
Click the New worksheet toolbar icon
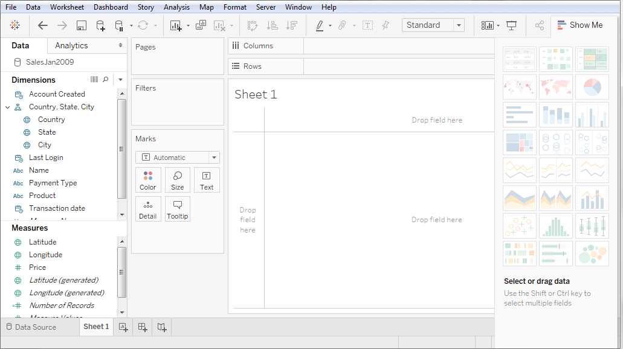[x=176, y=25]
